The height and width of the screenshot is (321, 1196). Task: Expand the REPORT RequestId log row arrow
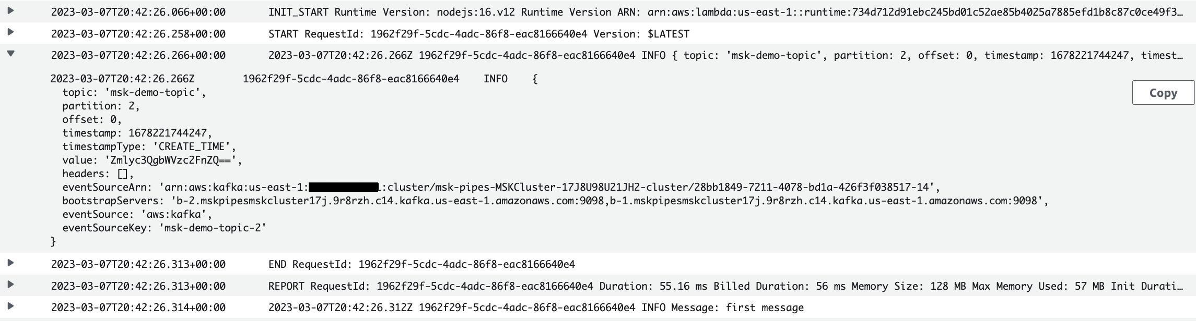(10, 285)
